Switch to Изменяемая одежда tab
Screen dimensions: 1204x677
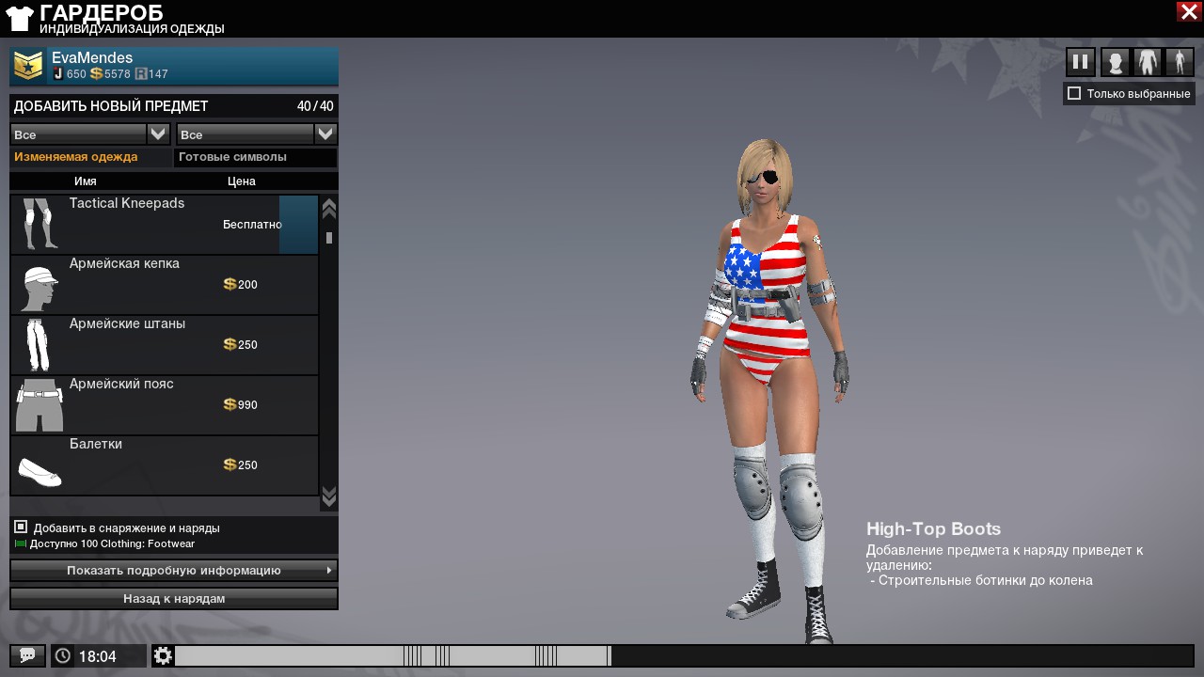coord(76,157)
